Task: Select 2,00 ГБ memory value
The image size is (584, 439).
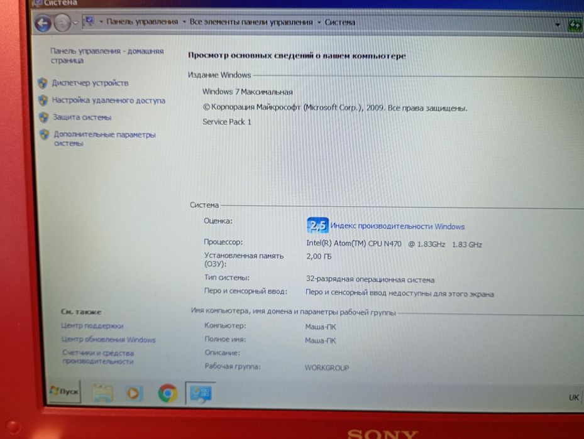Action: click(319, 256)
